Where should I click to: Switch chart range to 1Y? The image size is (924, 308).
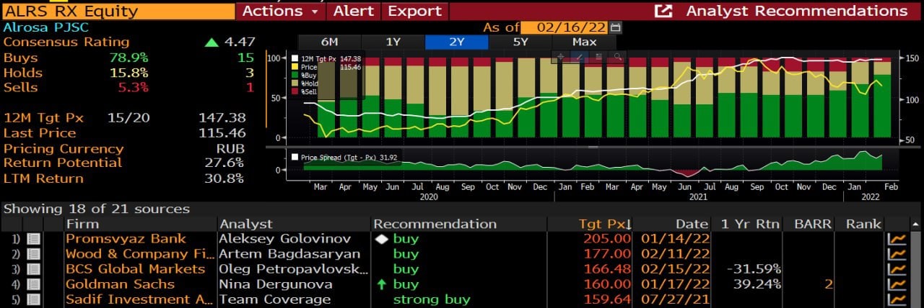[x=393, y=42]
